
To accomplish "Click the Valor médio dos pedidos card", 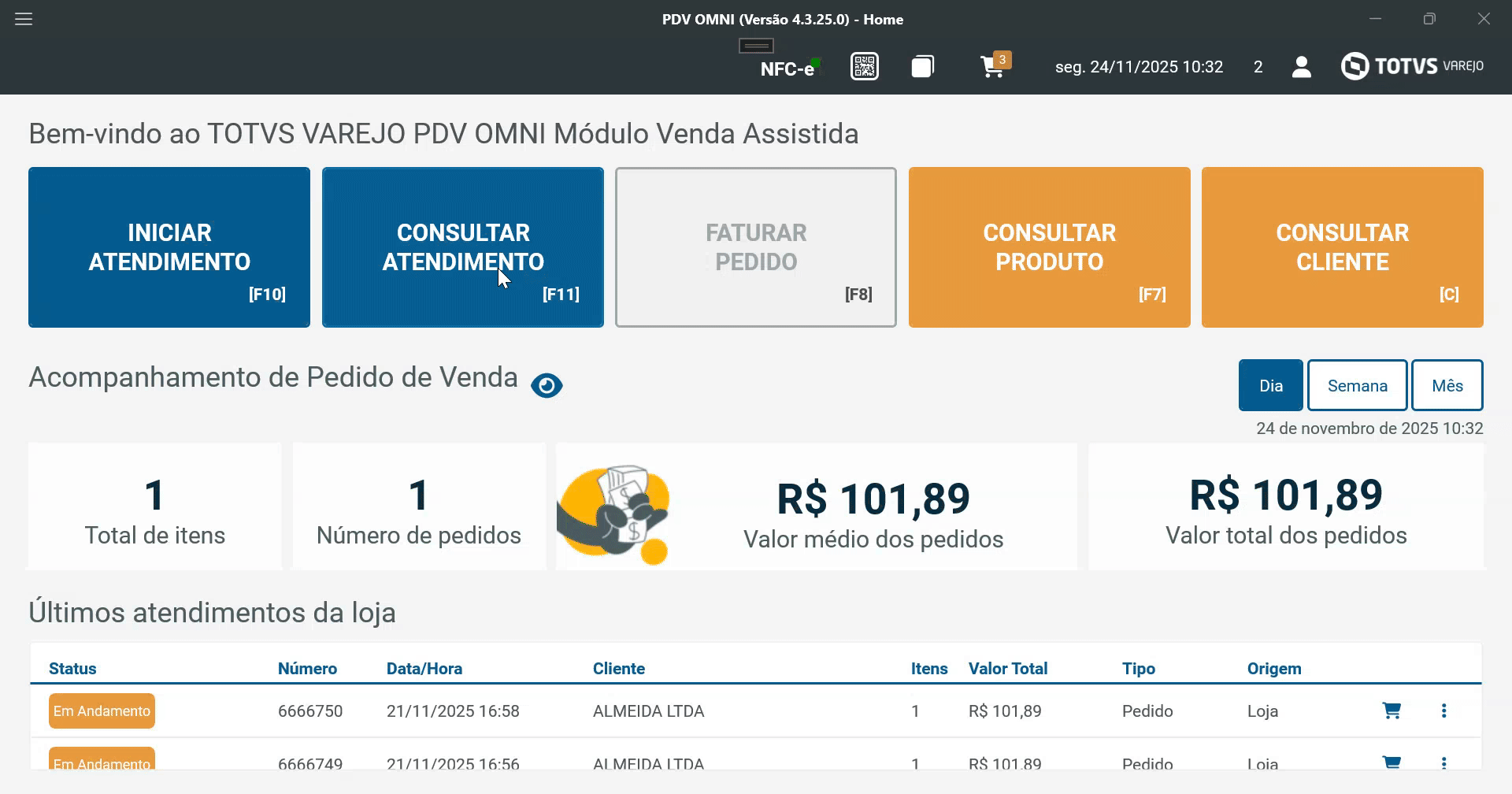I will [x=817, y=506].
